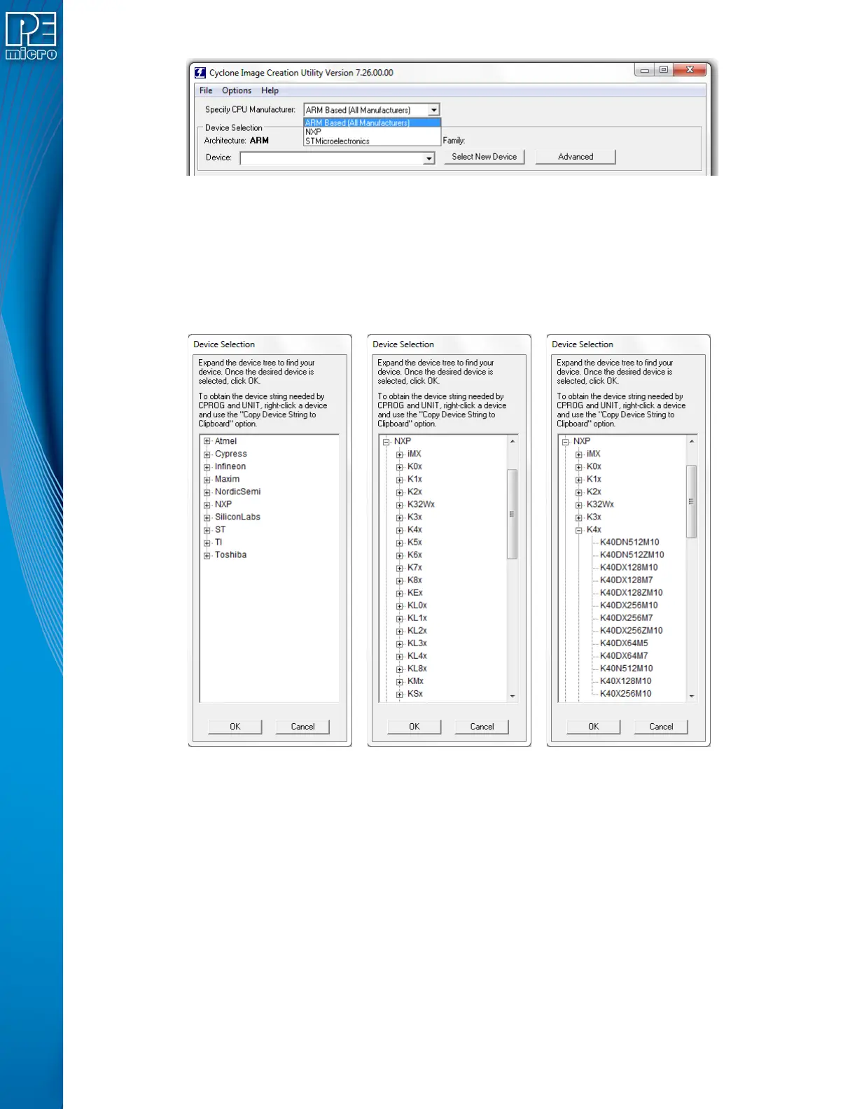
Task: Expand the Atmel tree node
Action: click(207, 441)
